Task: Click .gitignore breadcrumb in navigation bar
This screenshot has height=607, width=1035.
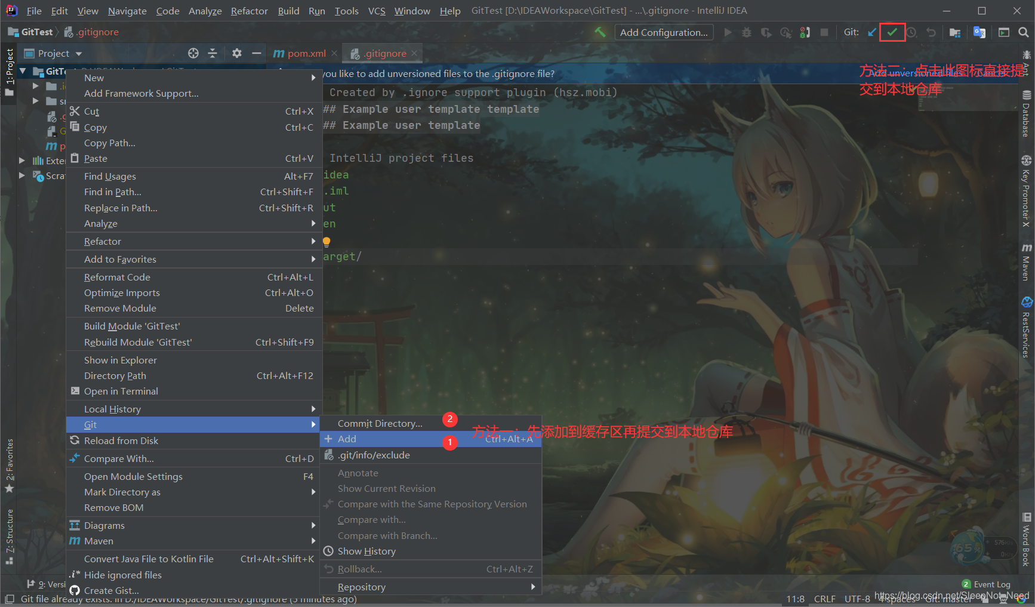Action: 92,32
